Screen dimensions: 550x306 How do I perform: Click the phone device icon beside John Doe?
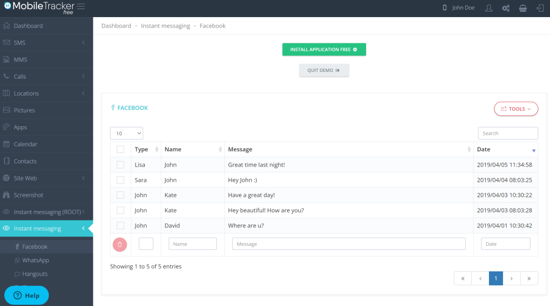pyautogui.click(x=444, y=8)
